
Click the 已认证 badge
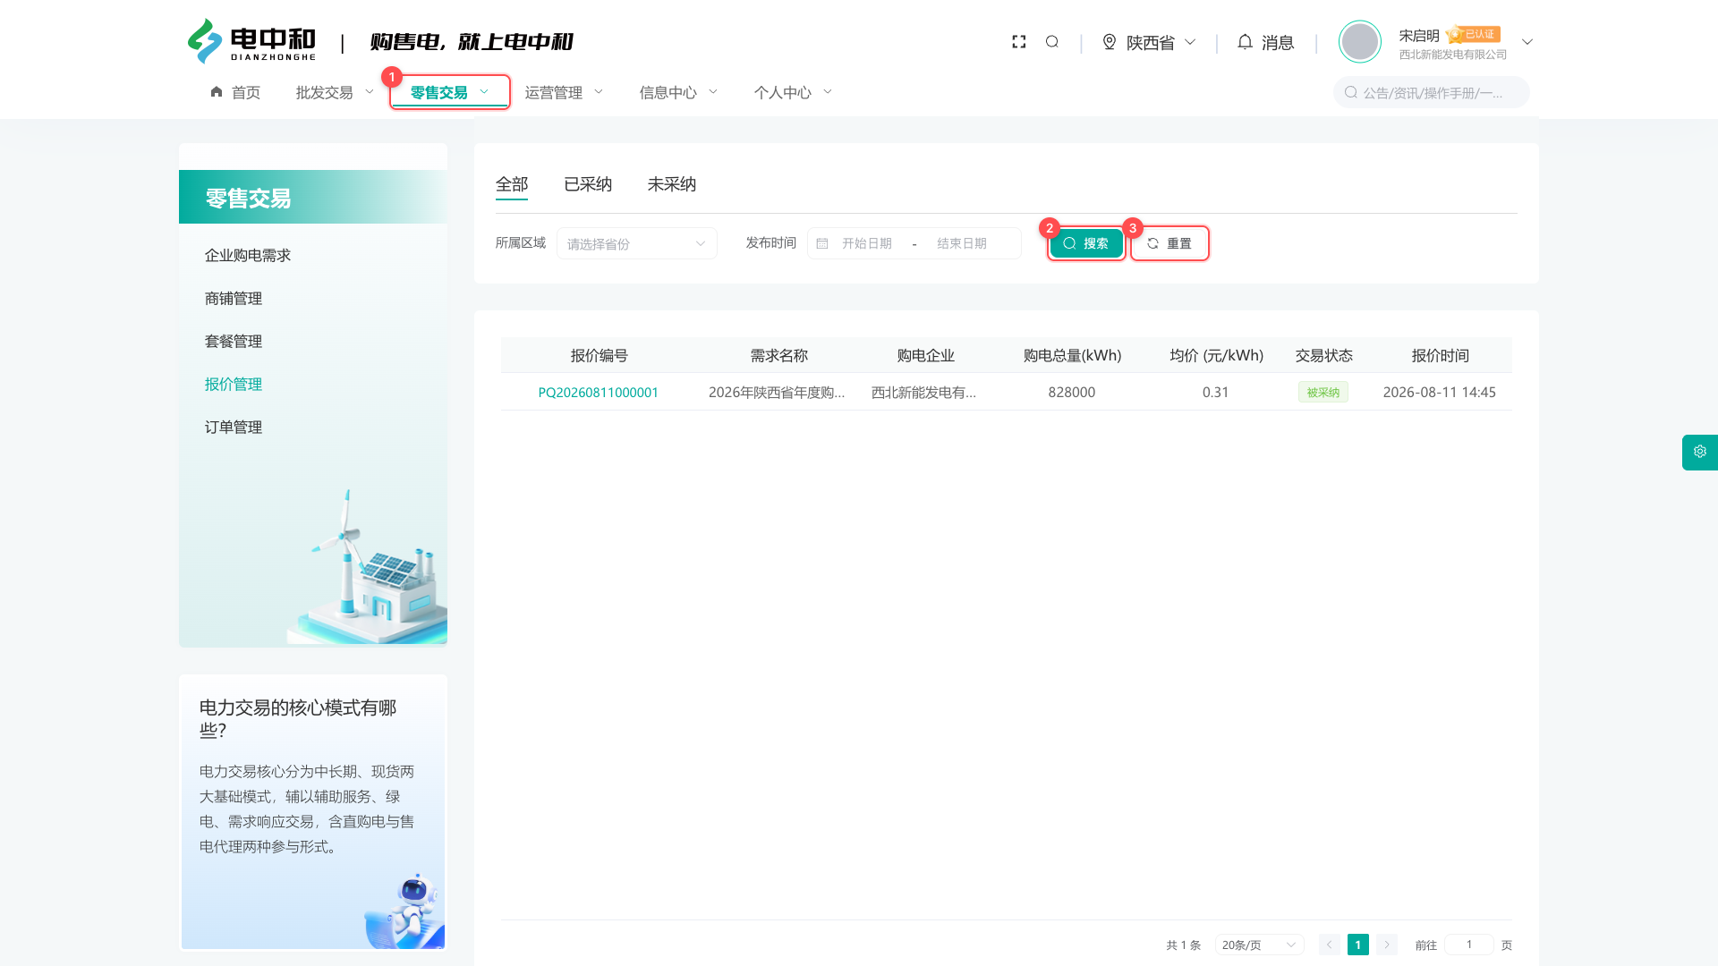(1474, 34)
